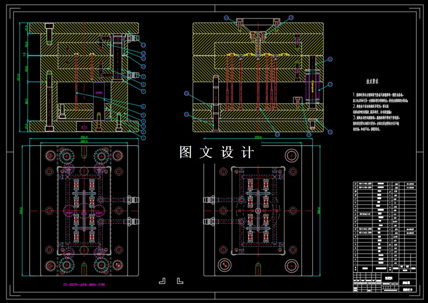Screen dimensions: 428x303
Task: Select part balloon number 13
Action: point(143,45)
